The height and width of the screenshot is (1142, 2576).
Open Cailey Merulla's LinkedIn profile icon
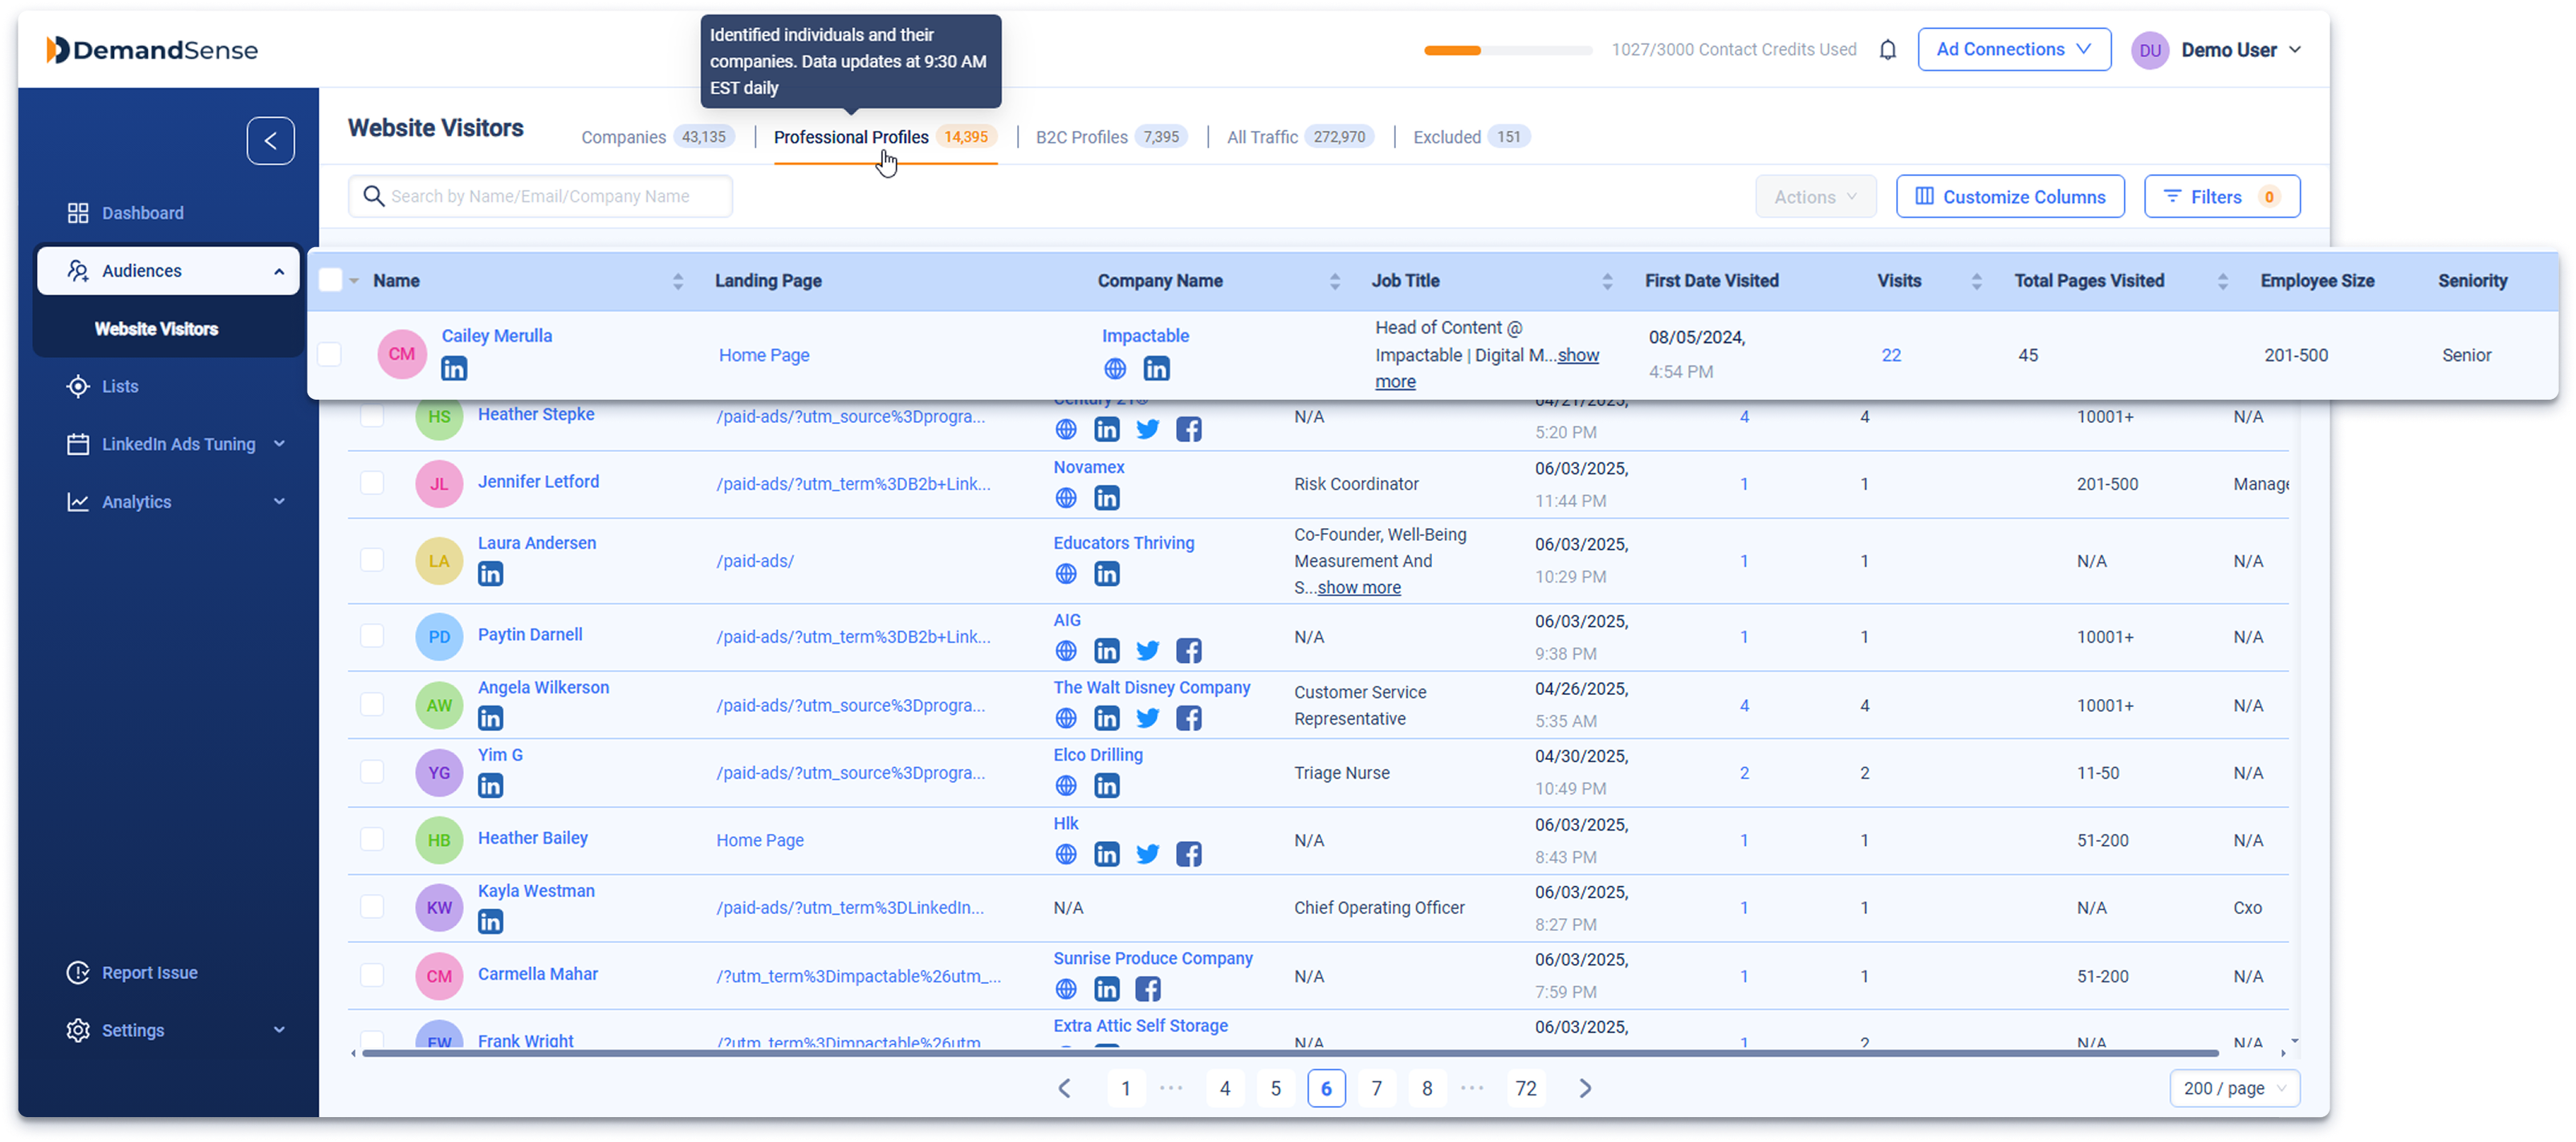tap(454, 368)
